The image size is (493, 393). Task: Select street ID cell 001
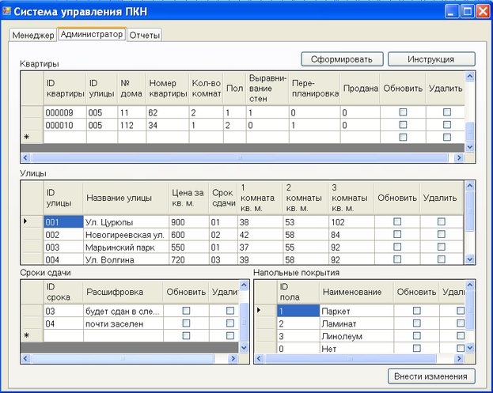point(63,222)
